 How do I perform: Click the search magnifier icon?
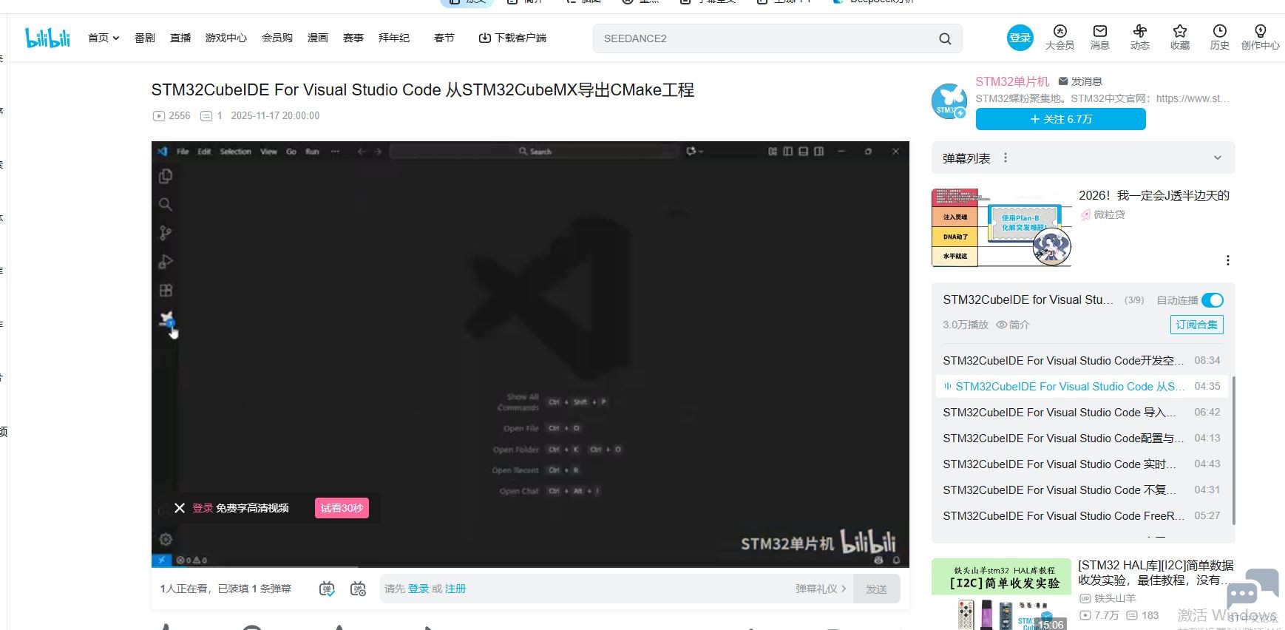click(945, 38)
